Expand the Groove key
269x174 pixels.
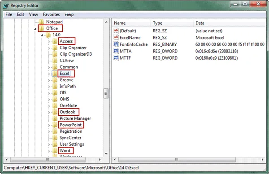(49, 80)
